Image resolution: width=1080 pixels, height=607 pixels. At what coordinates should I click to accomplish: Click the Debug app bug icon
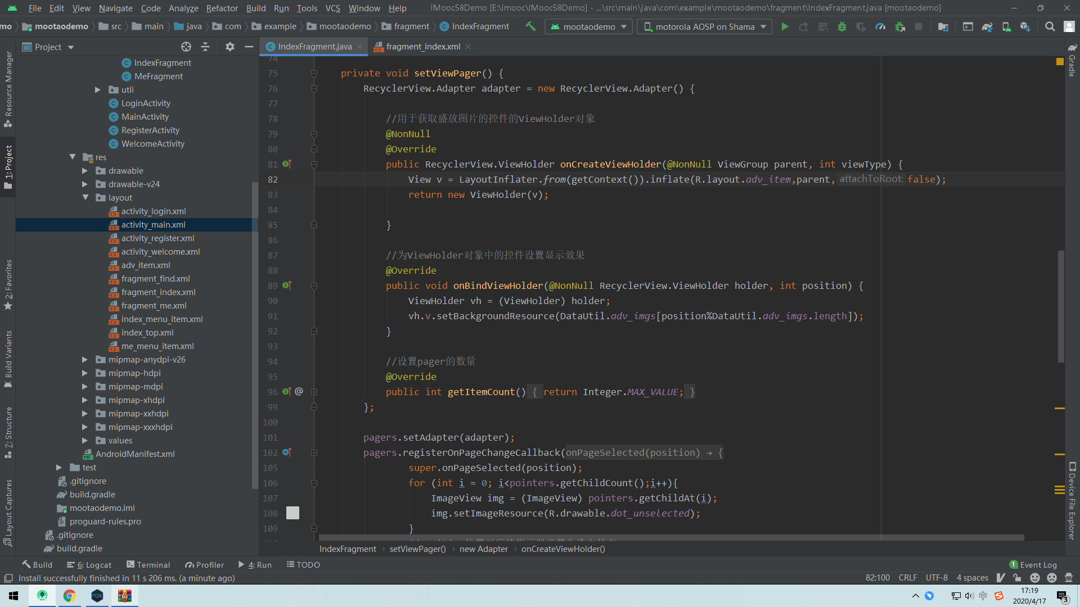(842, 26)
